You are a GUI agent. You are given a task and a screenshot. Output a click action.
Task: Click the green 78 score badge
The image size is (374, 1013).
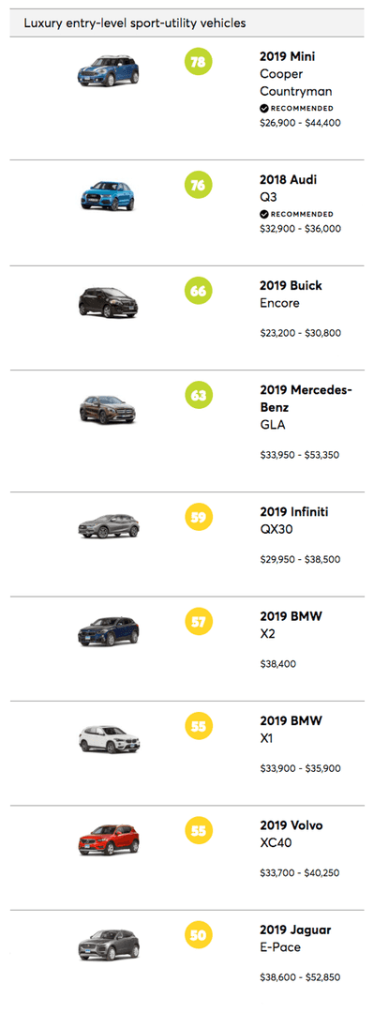click(x=199, y=62)
